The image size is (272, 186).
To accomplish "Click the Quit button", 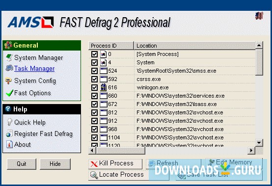I will click(x=22, y=164).
